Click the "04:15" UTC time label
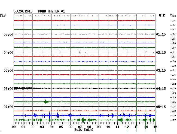The height and width of the screenshot is (134, 177). click(x=161, y=89)
